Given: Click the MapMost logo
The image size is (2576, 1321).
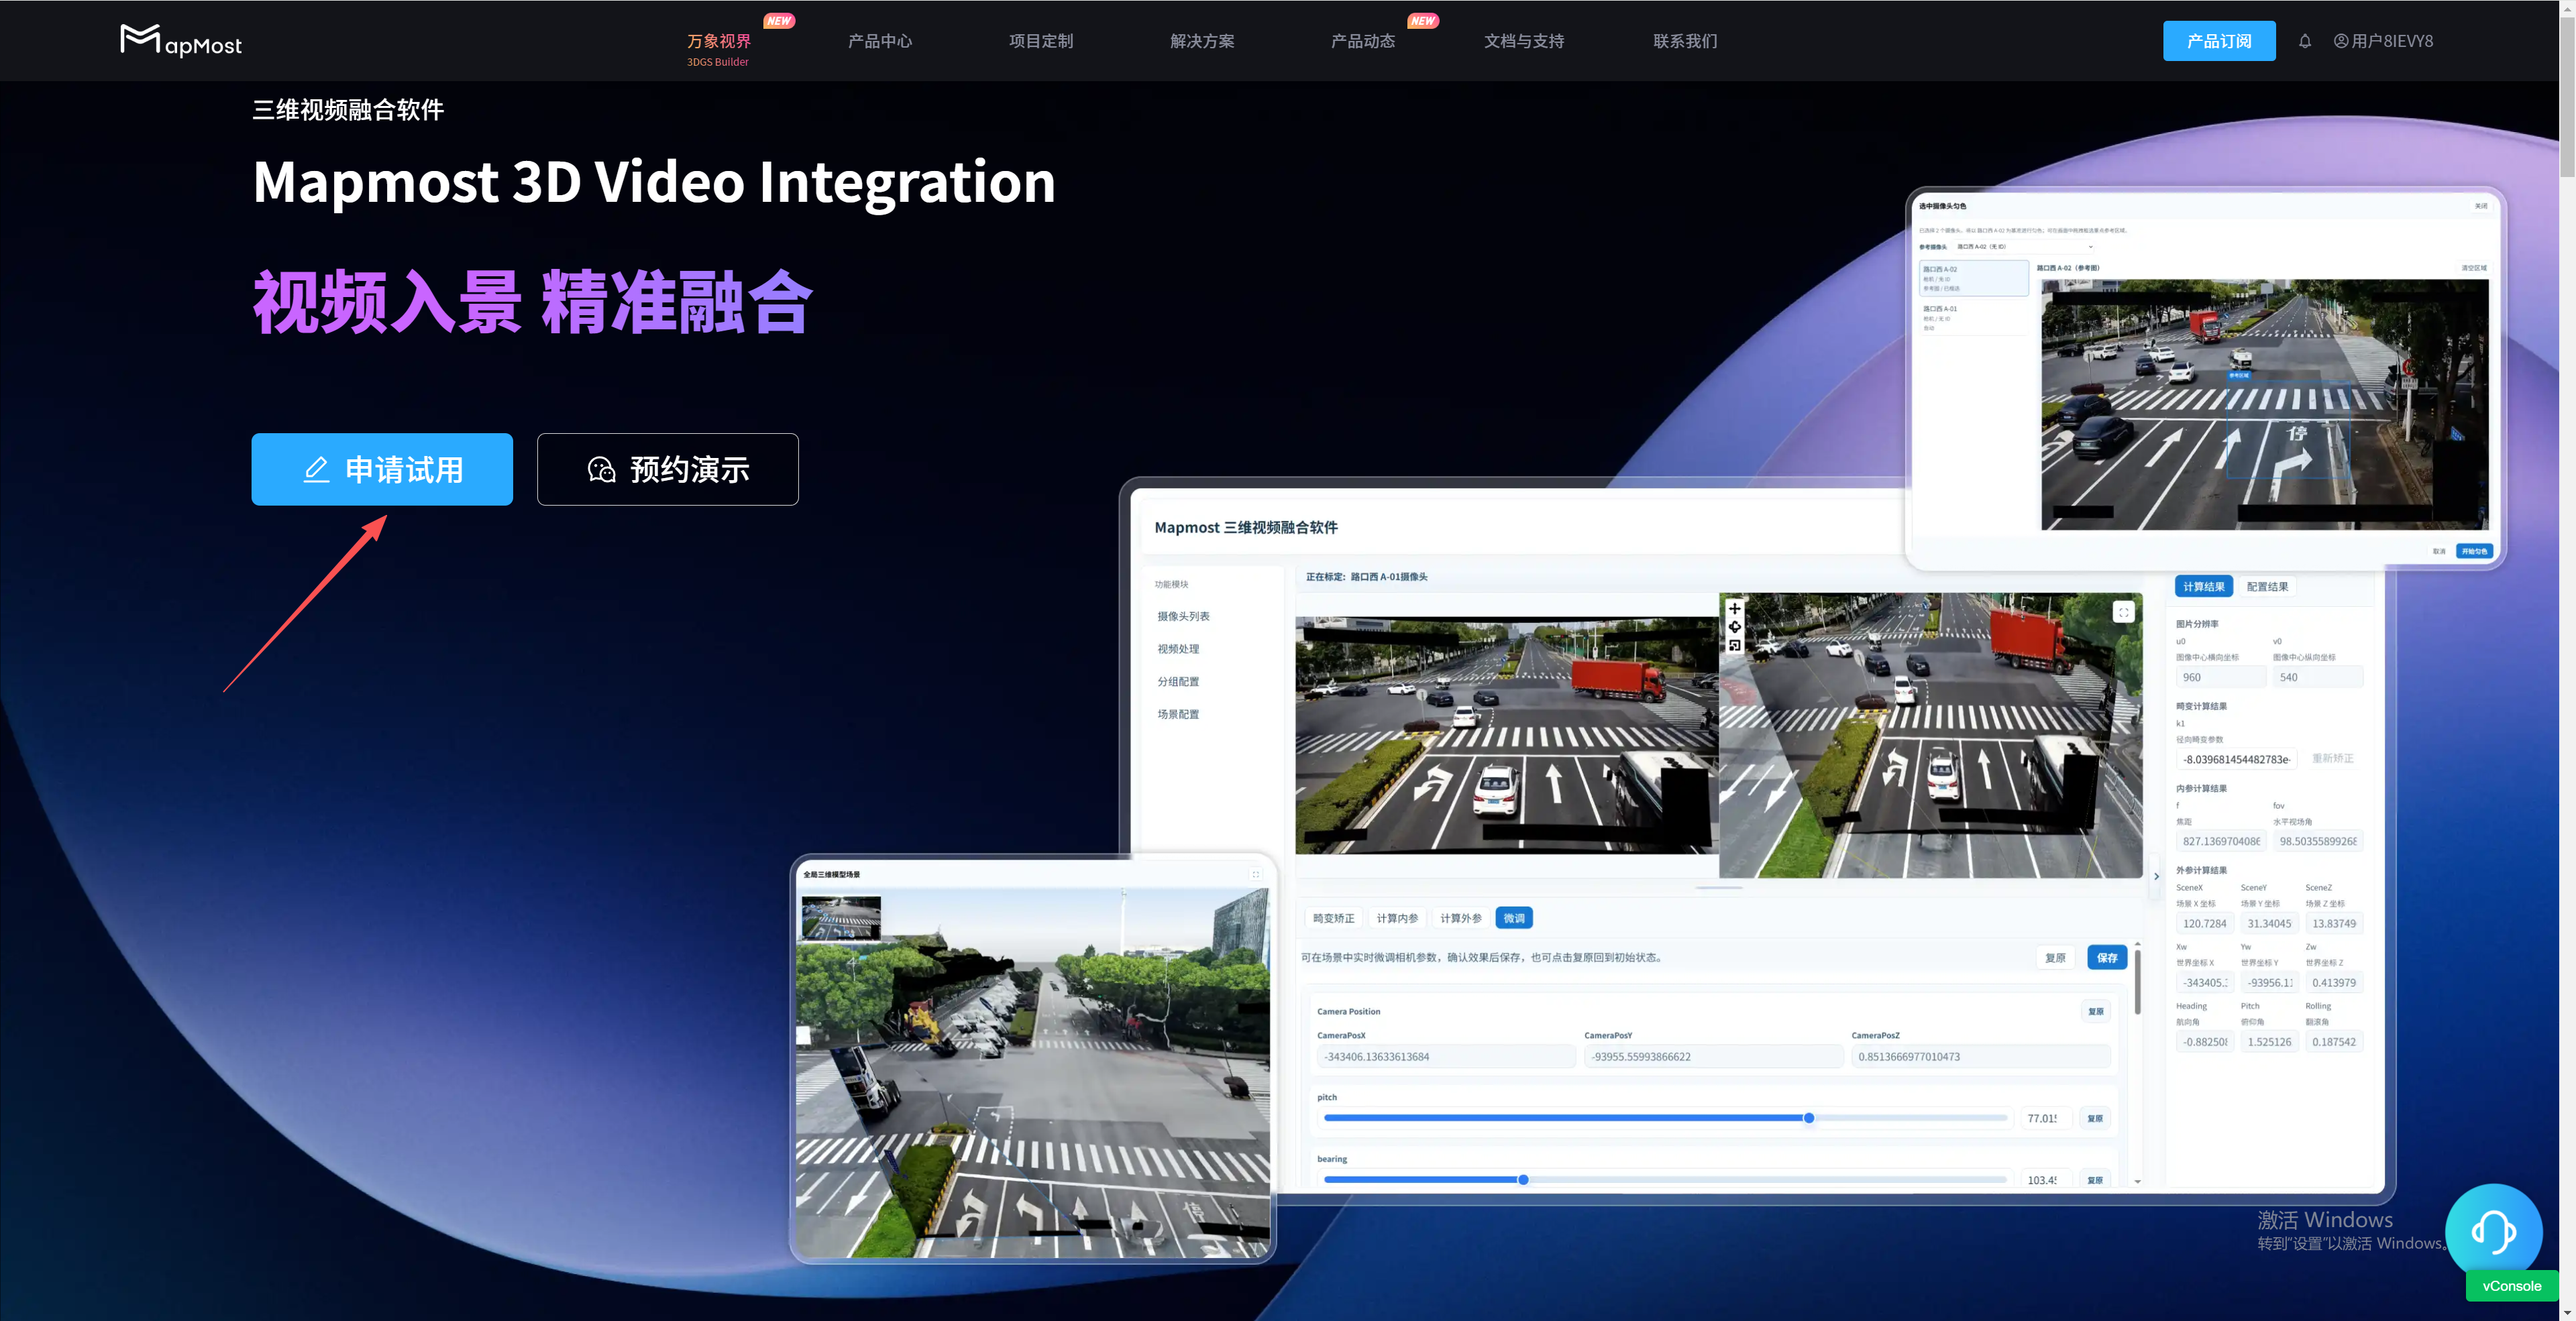Looking at the screenshot, I should (181, 40).
